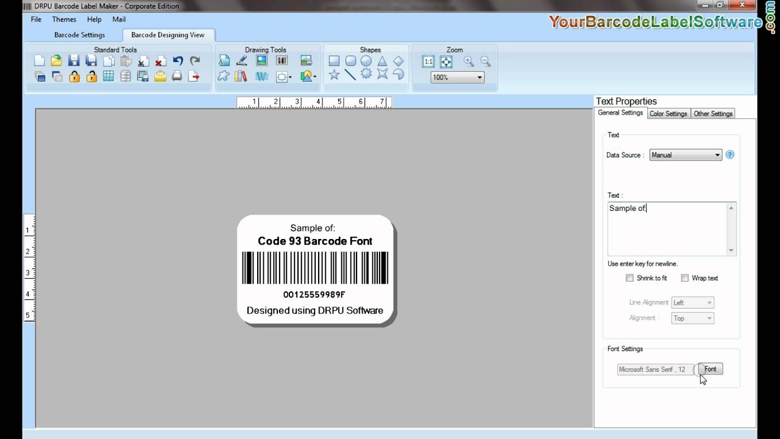Insert a picture from Drawing Tools
Image resolution: width=780 pixels, height=439 pixels.
click(x=261, y=60)
